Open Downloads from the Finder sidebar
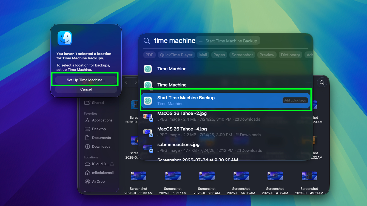Viewport: 367px width, 206px height. click(98, 146)
